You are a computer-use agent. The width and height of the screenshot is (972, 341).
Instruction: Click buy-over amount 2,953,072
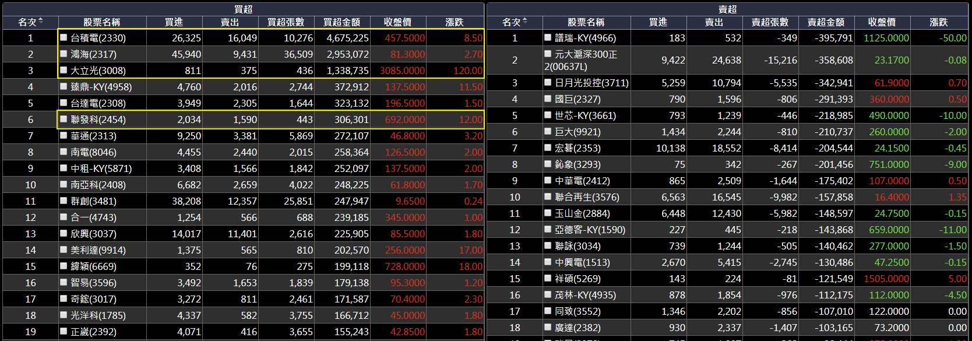[x=347, y=54]
